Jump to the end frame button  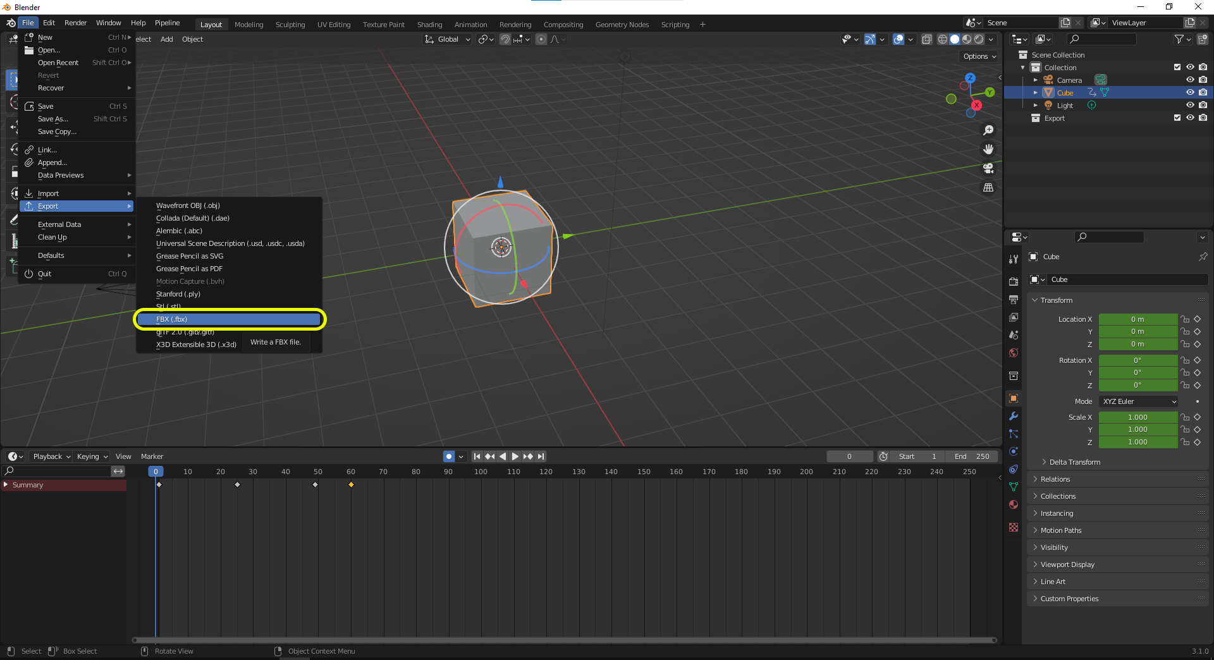541,456
